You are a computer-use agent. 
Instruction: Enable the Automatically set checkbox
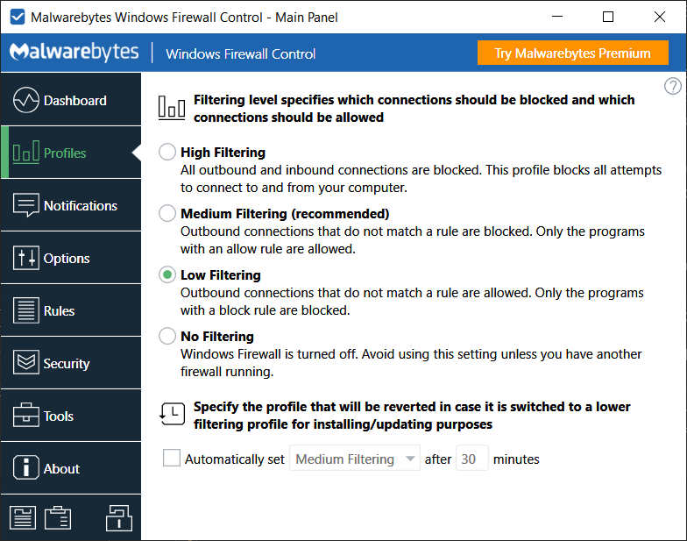click(x=172, y=459)
